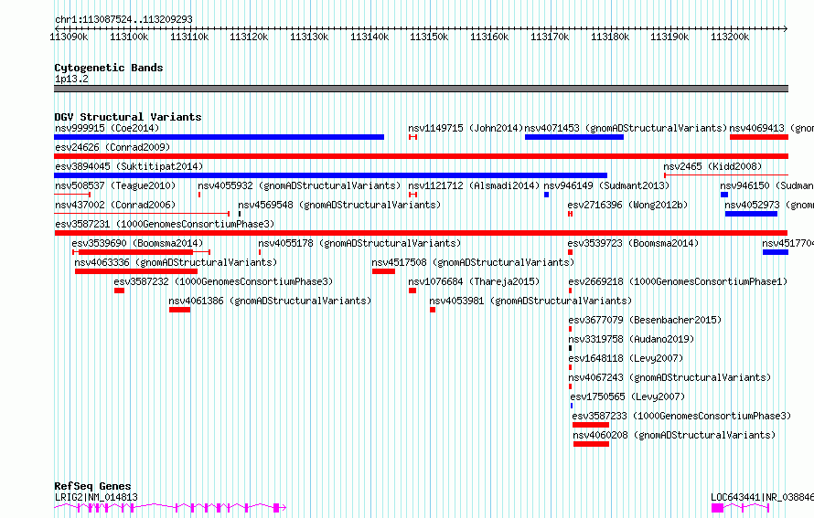Click the Cytogenetic Bands track title

point(109,68)
